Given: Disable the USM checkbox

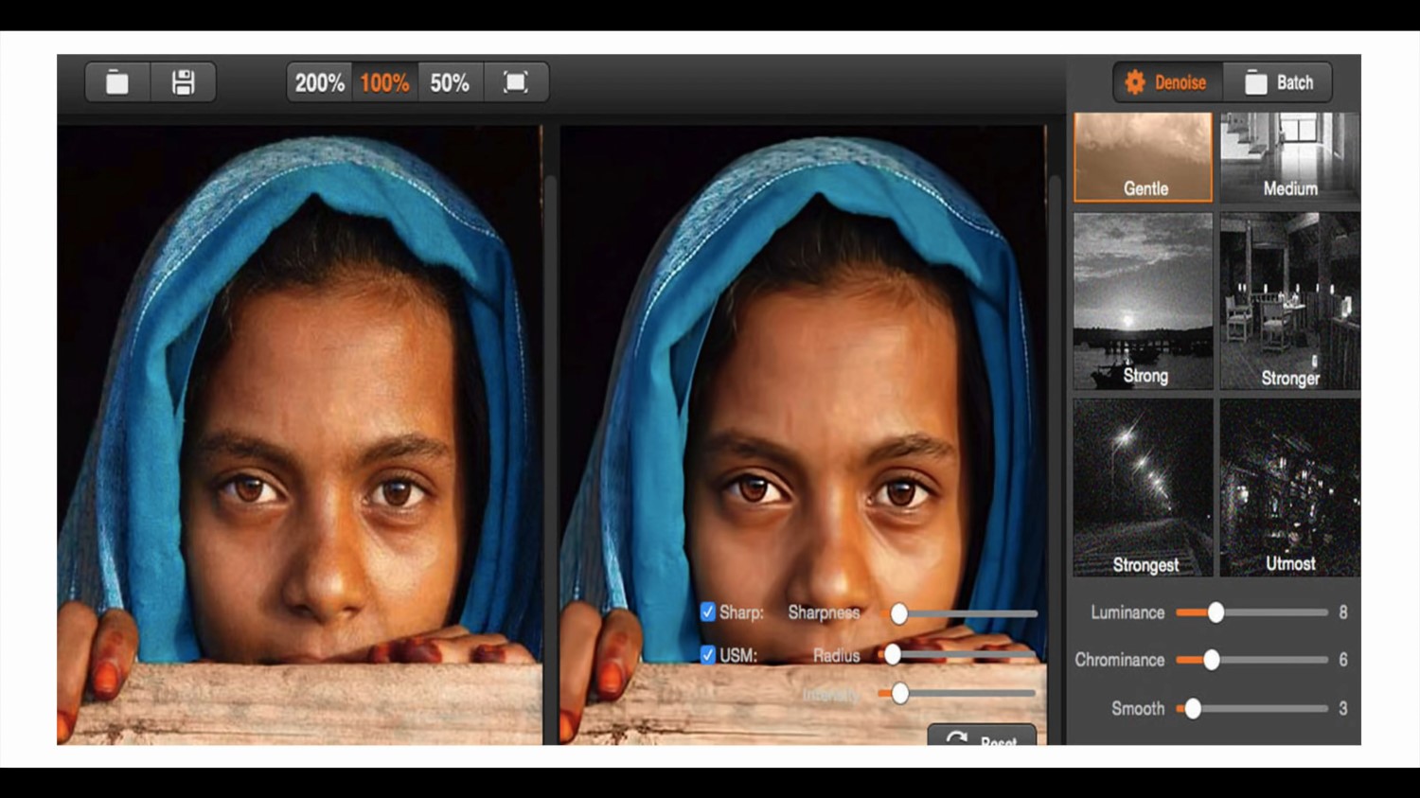Looking at the screenshot, I should click(707, 654).
